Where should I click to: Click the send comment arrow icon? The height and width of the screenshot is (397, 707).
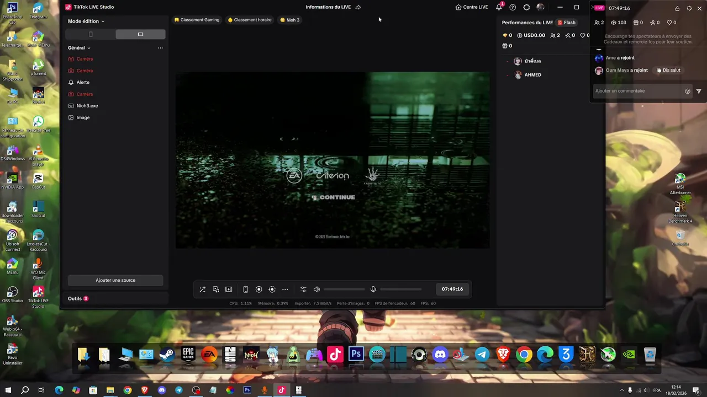tap(699, 92)
